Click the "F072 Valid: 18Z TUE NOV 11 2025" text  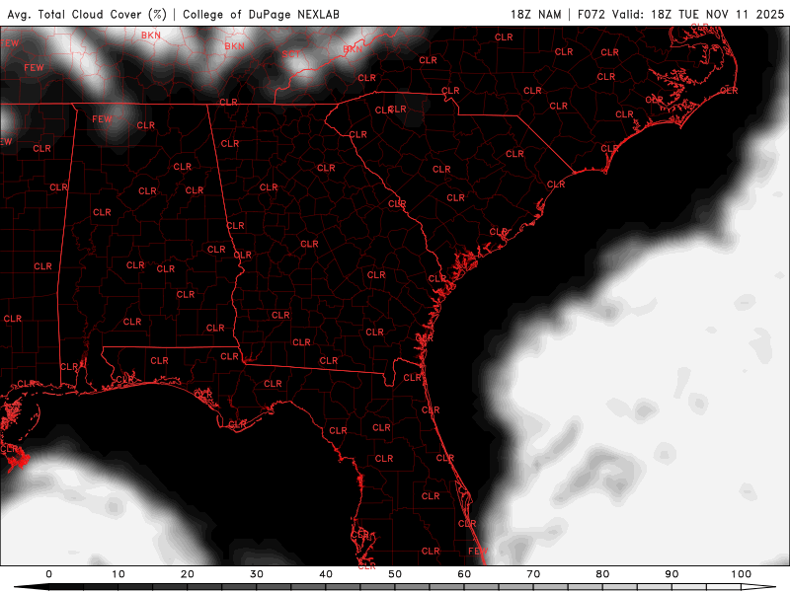tap(680, 14)
